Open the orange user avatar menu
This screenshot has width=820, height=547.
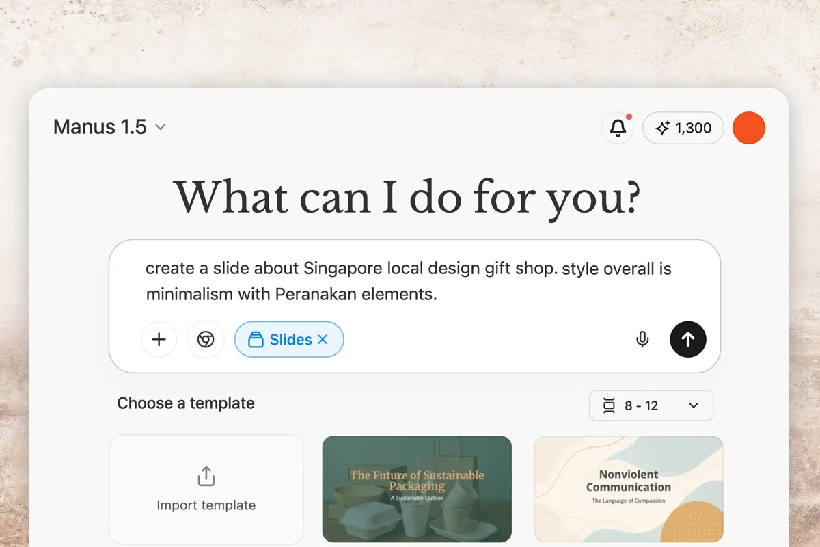click(748, 128)
